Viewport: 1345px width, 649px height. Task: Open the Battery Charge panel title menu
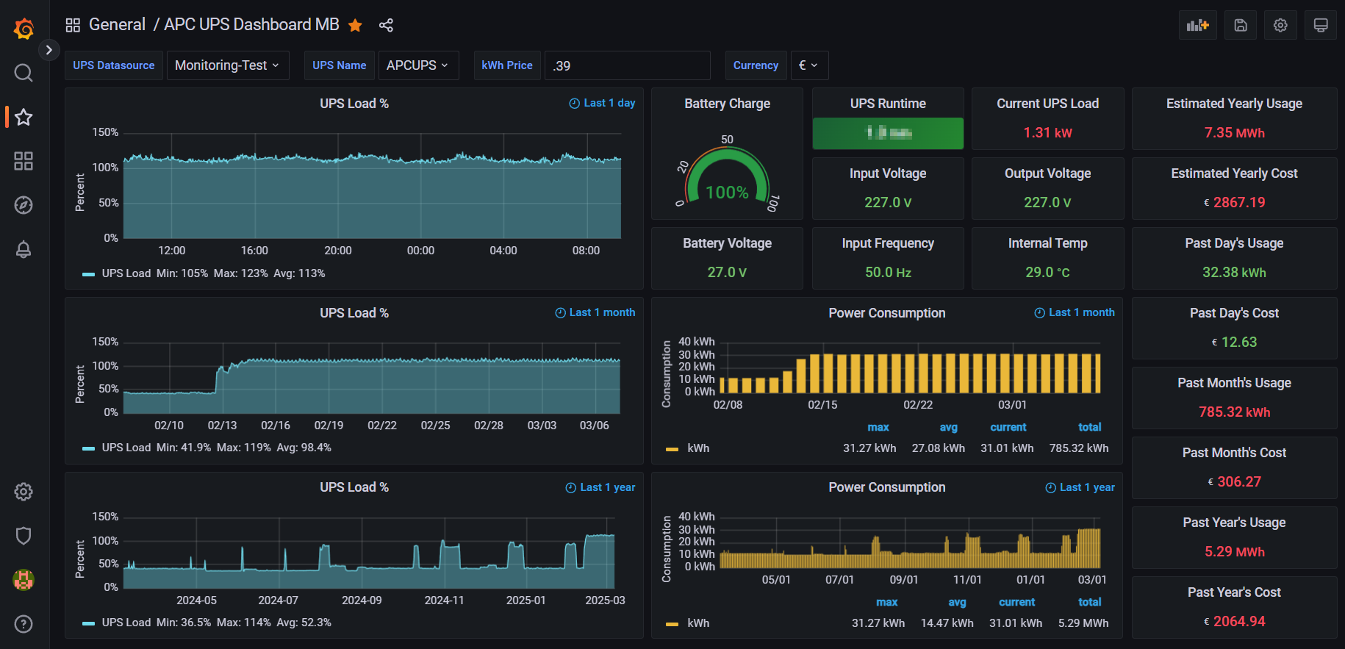727,104
